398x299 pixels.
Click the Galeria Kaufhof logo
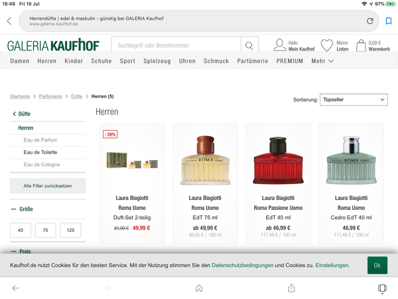[x=53, y=45]
